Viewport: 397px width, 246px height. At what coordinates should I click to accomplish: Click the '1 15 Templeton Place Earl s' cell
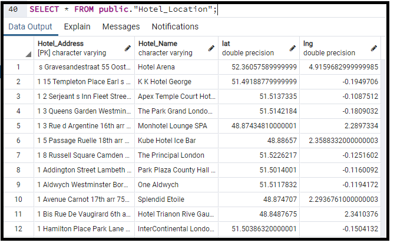84,82
